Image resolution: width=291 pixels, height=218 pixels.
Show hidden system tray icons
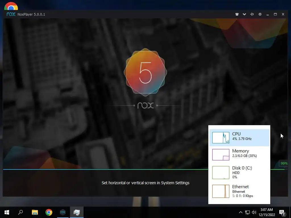pos(240,212)
